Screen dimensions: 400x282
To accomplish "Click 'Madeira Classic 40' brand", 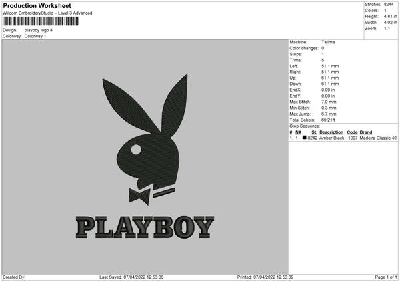I will coord(378,138).
